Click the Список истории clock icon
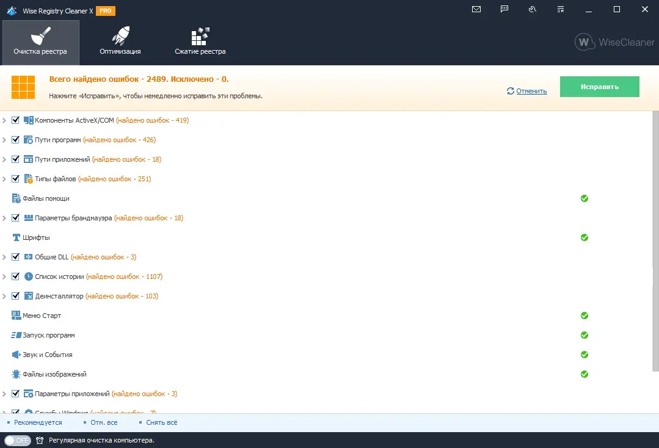The height and width of the screenshot is (448, 659). (x=28, y=276)
